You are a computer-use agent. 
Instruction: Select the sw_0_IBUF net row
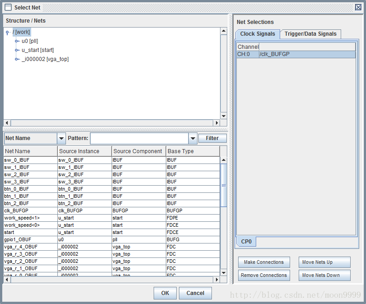pos(112,160)
